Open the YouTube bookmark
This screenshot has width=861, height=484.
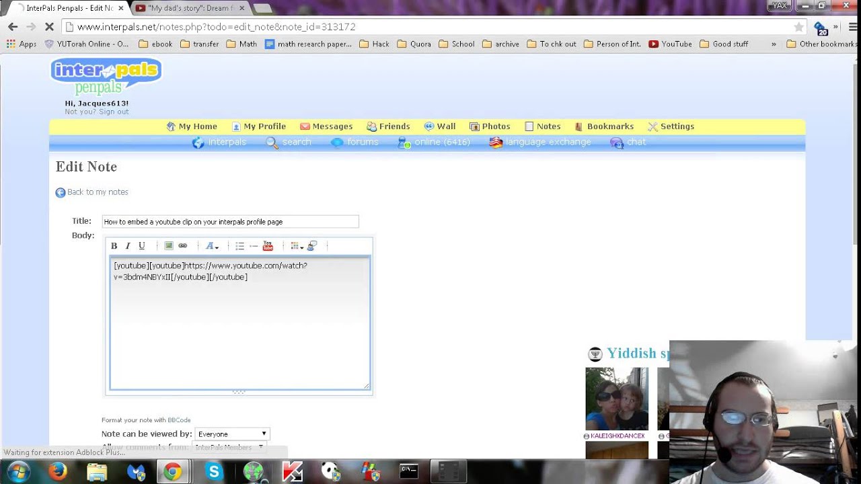pos(671,44)
